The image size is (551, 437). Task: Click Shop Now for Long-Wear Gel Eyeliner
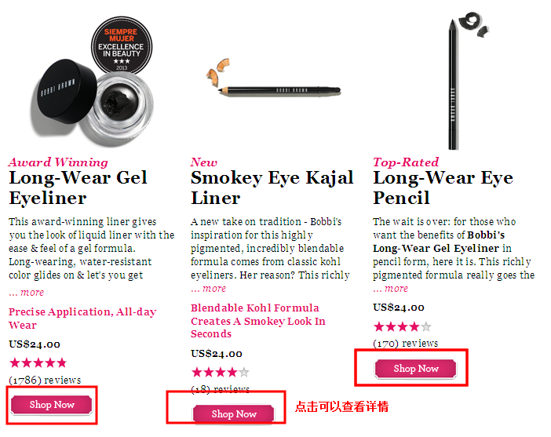(52, 405)
